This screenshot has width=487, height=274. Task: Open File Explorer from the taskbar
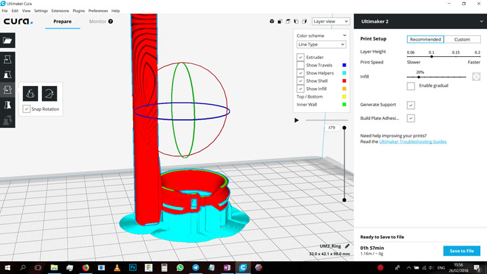54,267
